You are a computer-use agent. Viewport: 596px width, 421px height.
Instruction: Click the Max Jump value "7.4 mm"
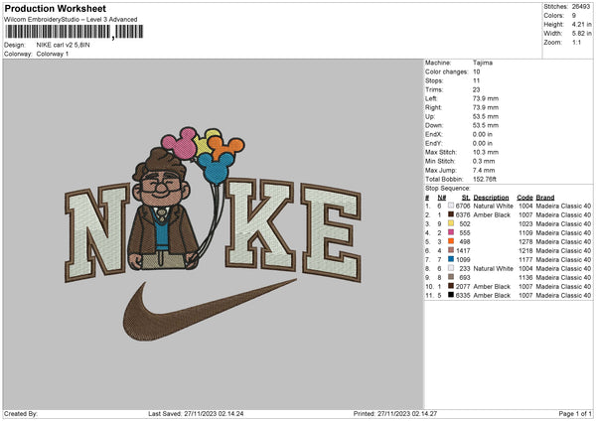coord(484,170)
